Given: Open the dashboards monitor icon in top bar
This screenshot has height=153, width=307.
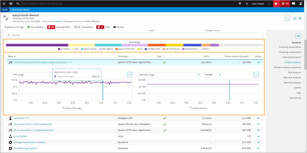Looking at the screenshot, I should click(11, 4).
